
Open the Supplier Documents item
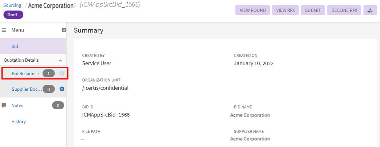click(x=27, y=89)
